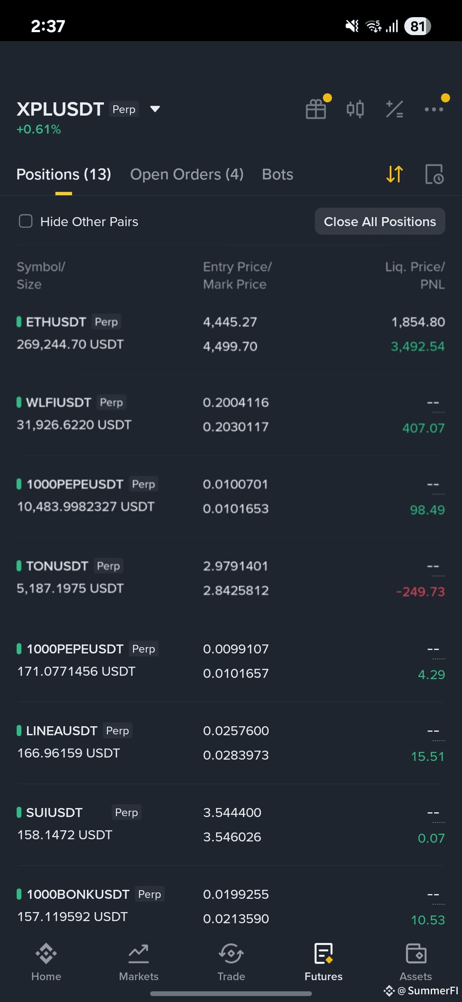Select the Positions (13) tab
The width and height of the screenshot is (462, 1002).
pyautogui.click(x=64, y=174)
